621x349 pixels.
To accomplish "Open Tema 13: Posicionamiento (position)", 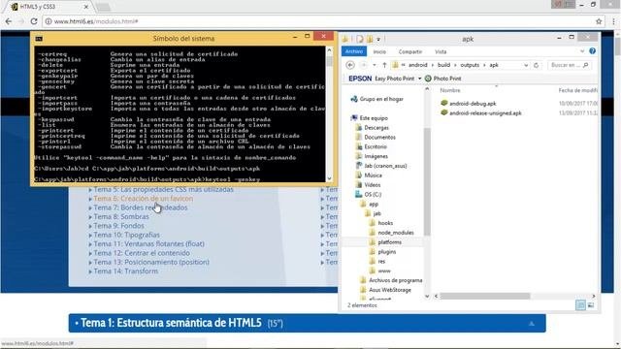I will (x=151, y=262).
